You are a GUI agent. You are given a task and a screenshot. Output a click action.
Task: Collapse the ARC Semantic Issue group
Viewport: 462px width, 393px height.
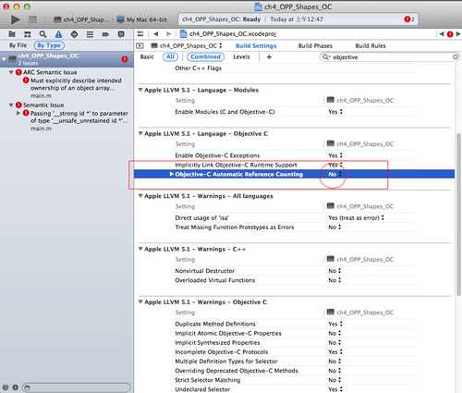[x=11, y=72]
